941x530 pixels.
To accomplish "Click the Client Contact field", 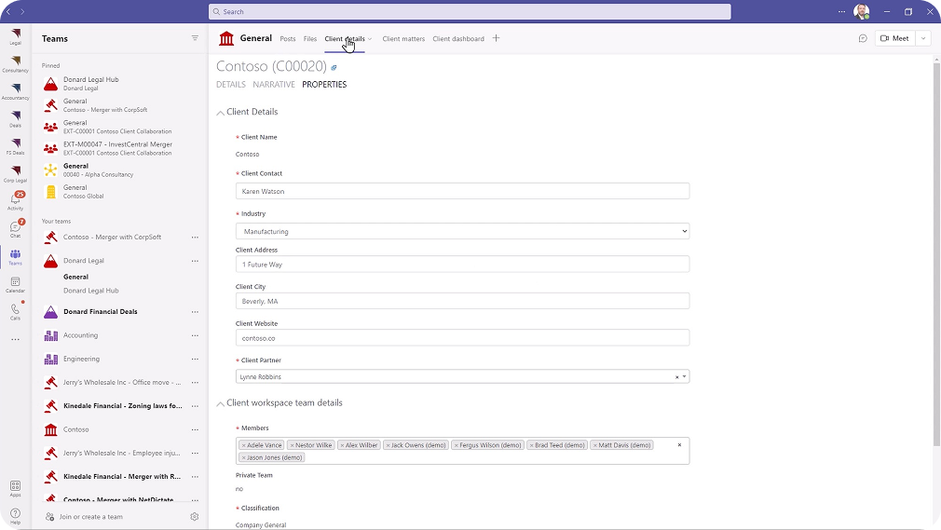I will click(462, 191).
